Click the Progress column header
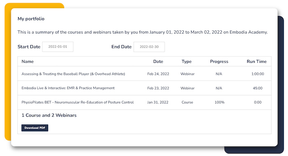288x156 pixels. pos(219,62)
